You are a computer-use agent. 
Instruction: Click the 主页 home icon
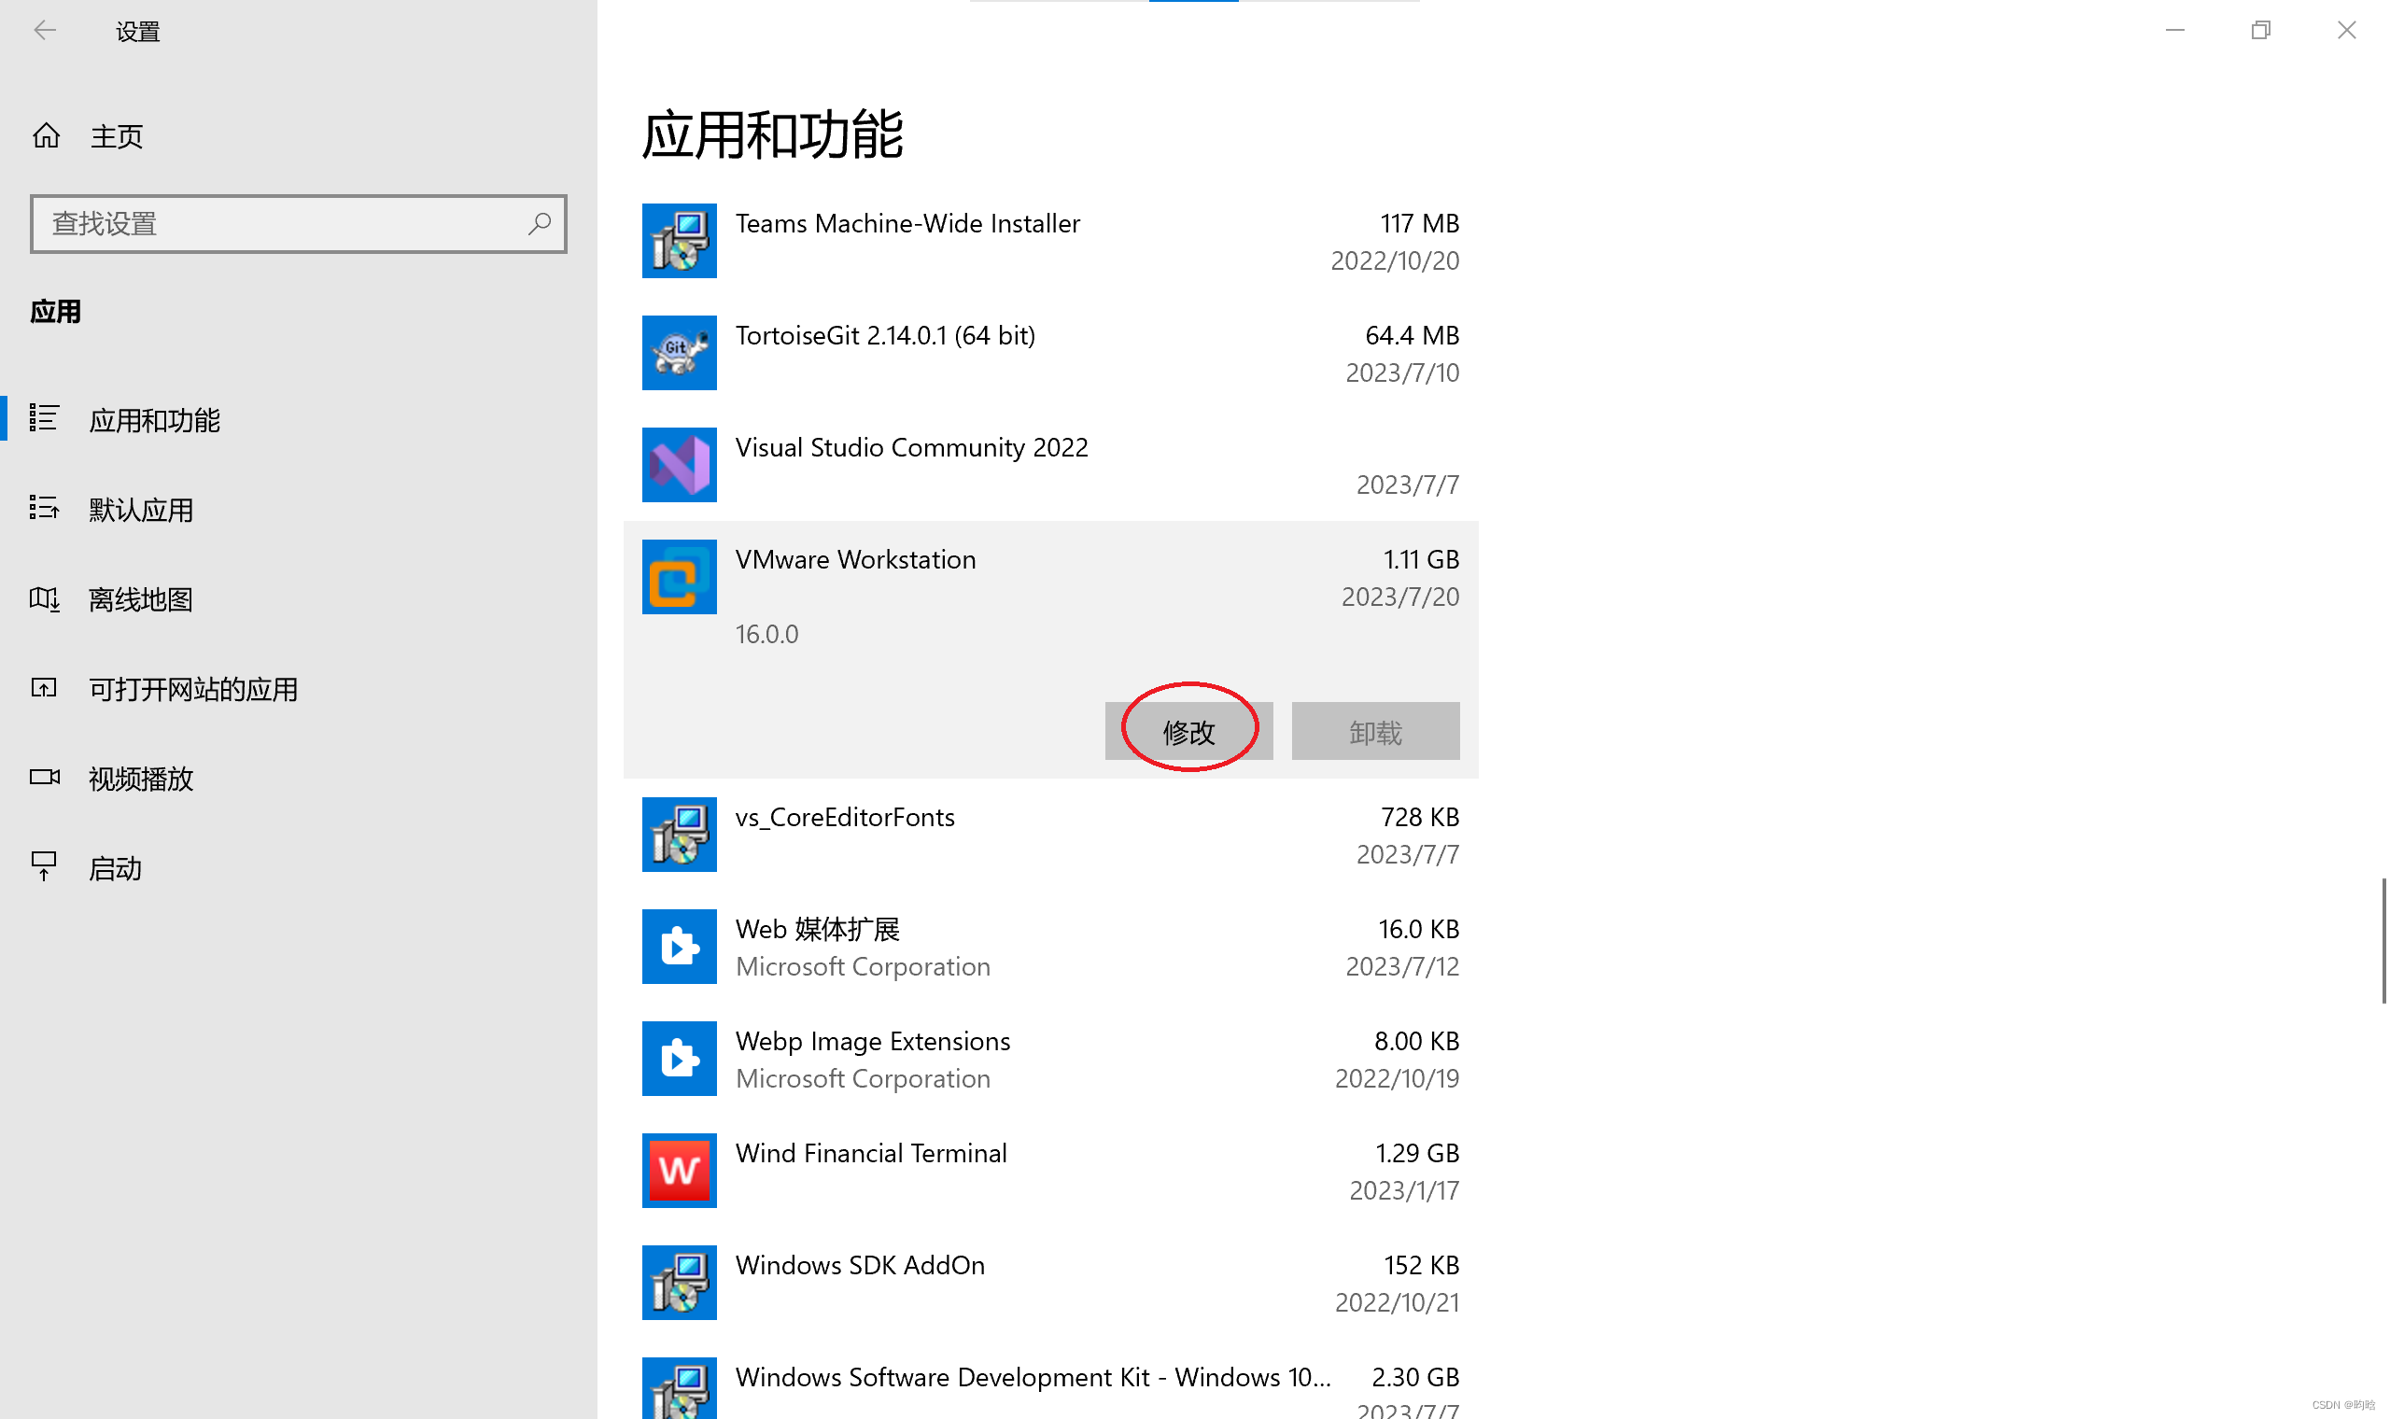117,135
